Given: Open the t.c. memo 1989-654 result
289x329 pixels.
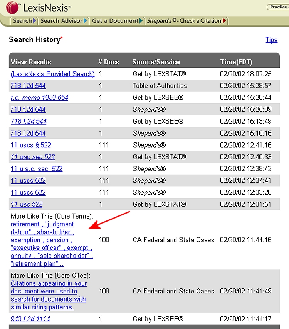Looking at the screenshot, I should point(39,98).
